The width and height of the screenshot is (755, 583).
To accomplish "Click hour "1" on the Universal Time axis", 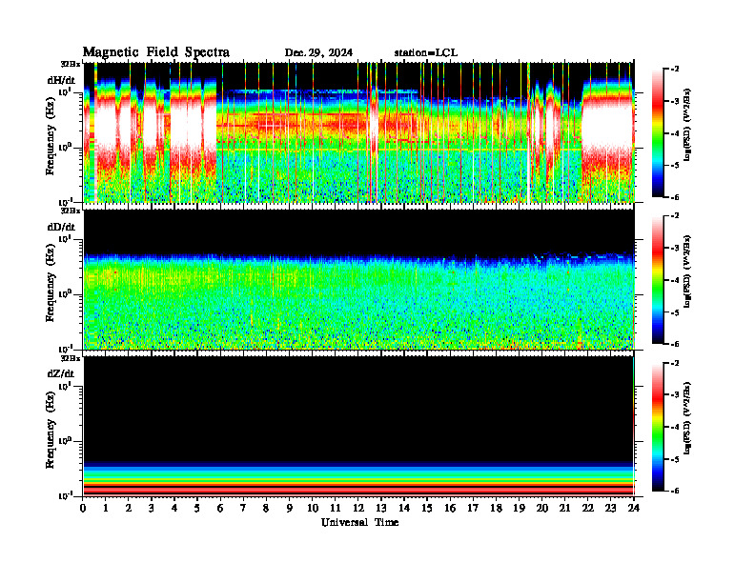I will (x=106, y=508).
